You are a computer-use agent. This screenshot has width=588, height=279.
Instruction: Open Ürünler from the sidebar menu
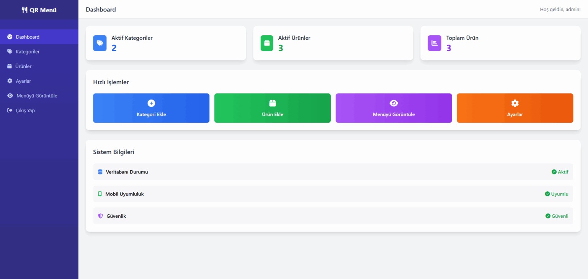point(23,66)
